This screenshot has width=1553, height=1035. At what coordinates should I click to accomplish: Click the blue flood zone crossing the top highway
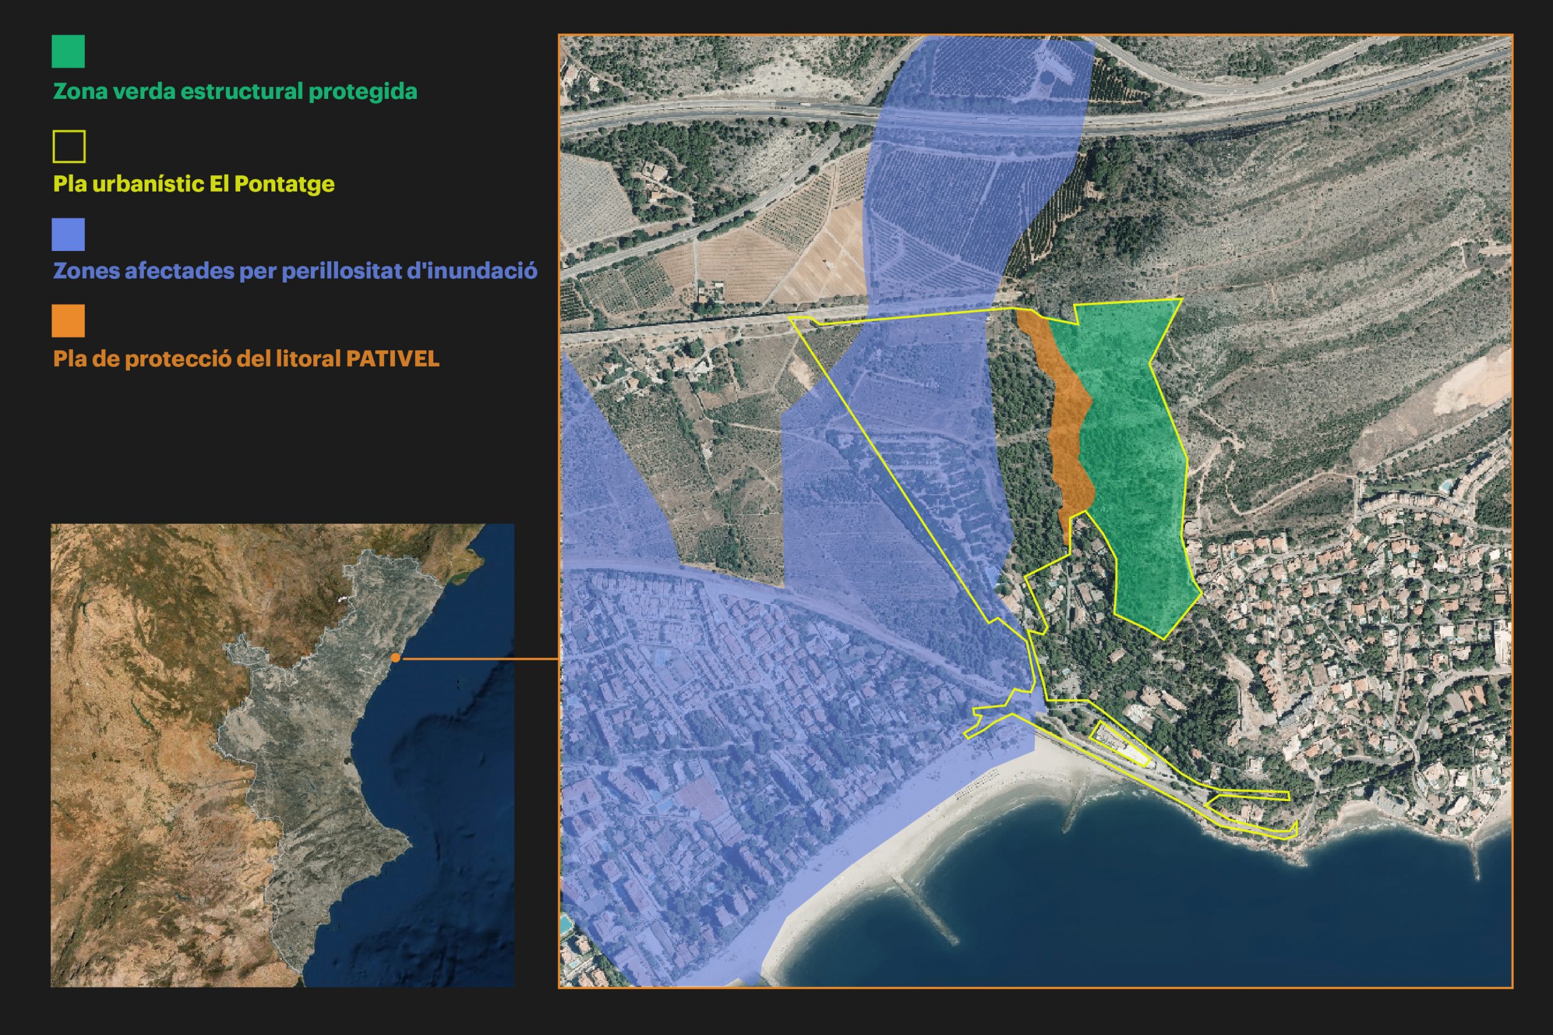pyautogui.click(x=977, y=119)
